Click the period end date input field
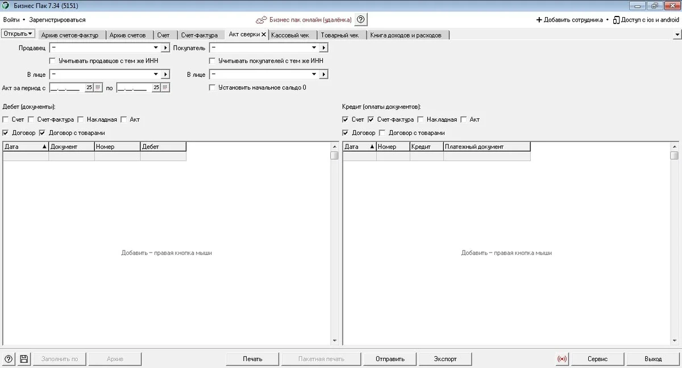This screenshot has height=368, width=682. [134, 88]
